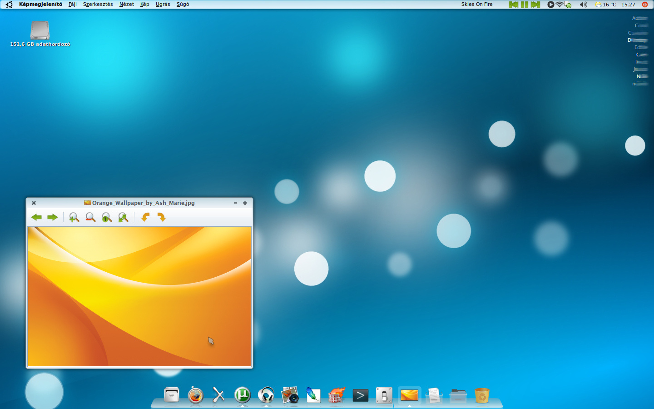Click the zoom in magnifier in viewer toolbar
Viewport: 654px width, 409px height.
(74, 217)
